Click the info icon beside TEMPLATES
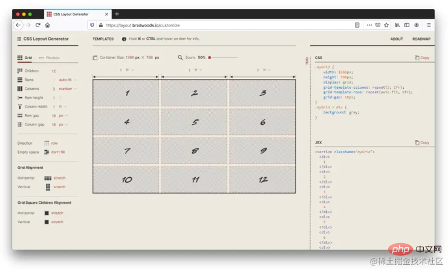The image size is (448, 269). tap(124, 39)
